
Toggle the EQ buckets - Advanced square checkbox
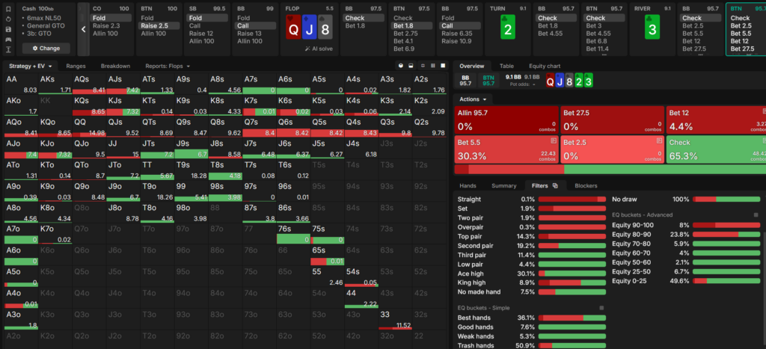pyautogui.click(x=756, y=214)
